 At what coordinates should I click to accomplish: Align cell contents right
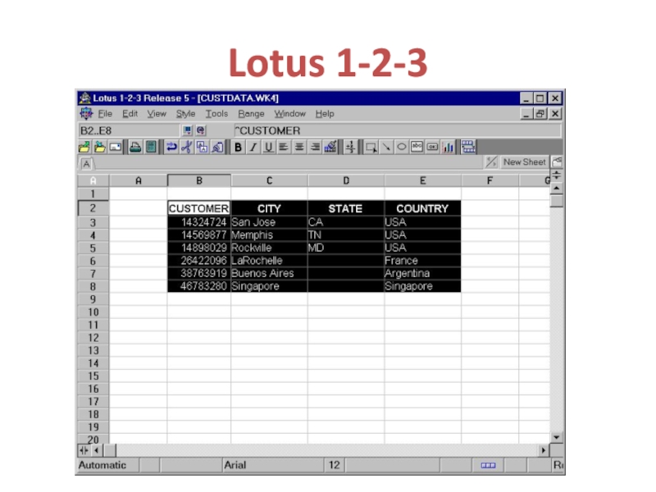[x=315, y=148]
